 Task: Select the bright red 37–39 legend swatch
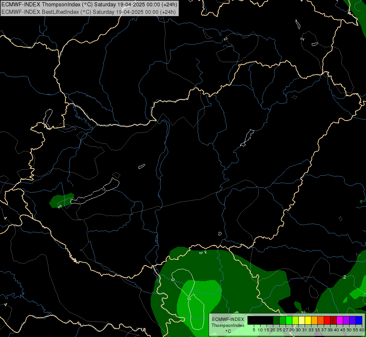point(327,320)
